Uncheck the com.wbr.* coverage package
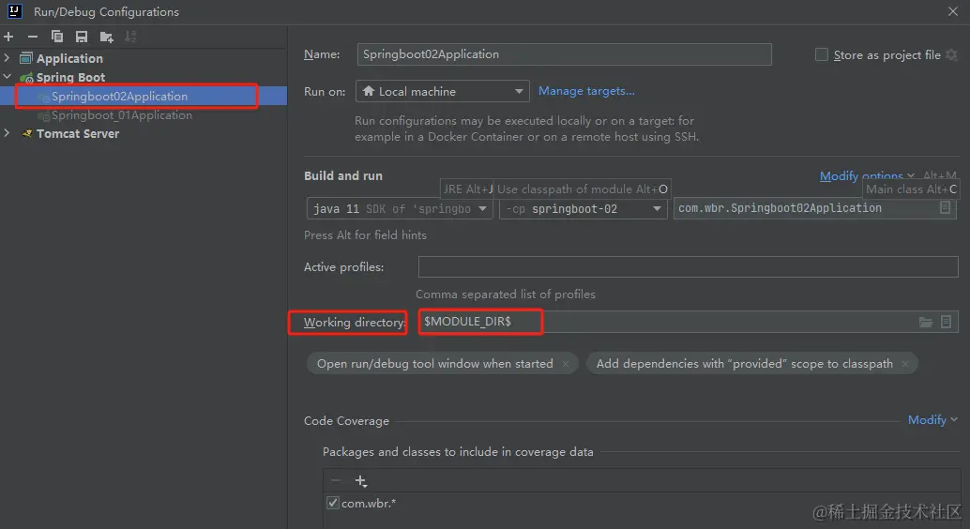The width and height of the screenshot is (970, 529). (x=333, y=503)
